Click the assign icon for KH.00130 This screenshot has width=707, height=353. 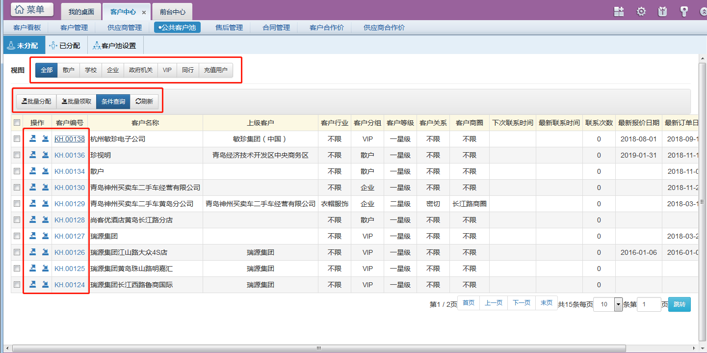(32, 188)
